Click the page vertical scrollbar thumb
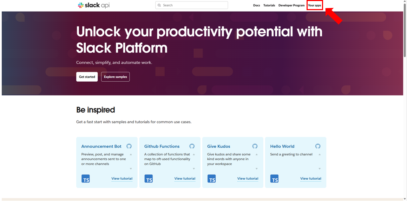The width and height of the screenshot is (407, 201). point(405,30)
